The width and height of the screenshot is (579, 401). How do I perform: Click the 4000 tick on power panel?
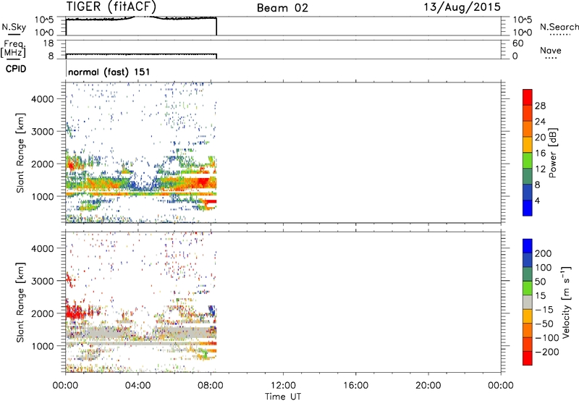[x=43, y=99]
